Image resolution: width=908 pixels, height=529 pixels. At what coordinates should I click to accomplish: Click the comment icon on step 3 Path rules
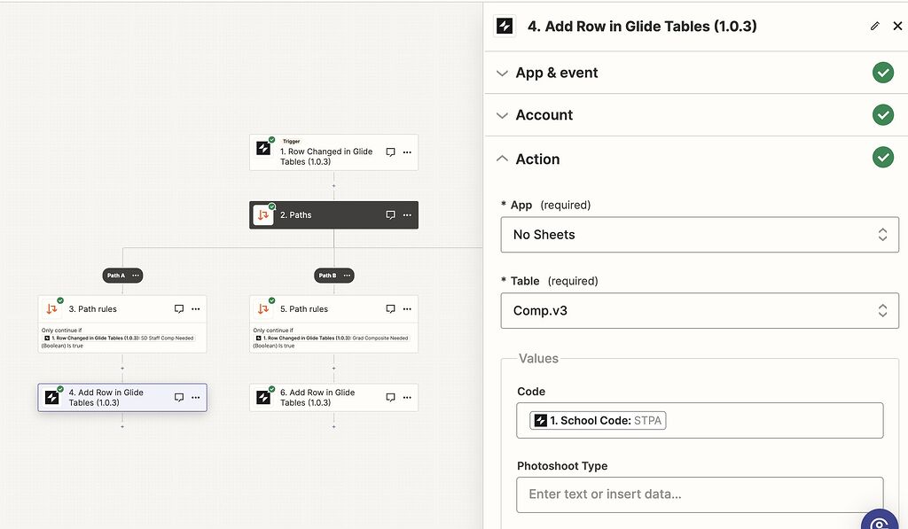(178, 308)
